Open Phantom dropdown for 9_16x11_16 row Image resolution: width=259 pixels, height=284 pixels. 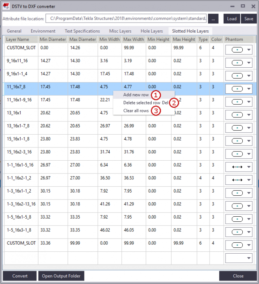pyautogui.click(x=239, y=63)
